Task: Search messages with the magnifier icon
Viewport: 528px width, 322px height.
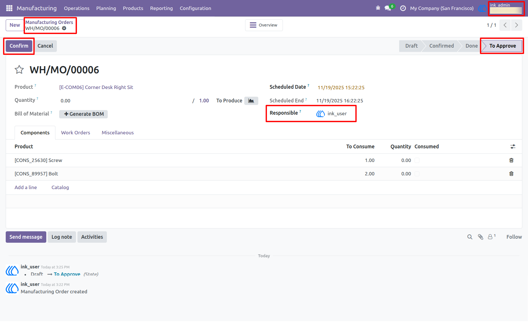Action: [x=470, y=237]
